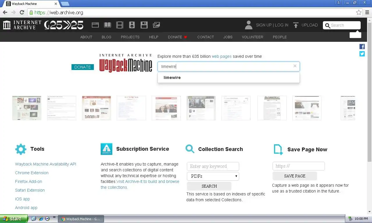Viewport: 372px width, 223px height.
Task: Open the Chrome Extension link
Action: coord(32,173)
